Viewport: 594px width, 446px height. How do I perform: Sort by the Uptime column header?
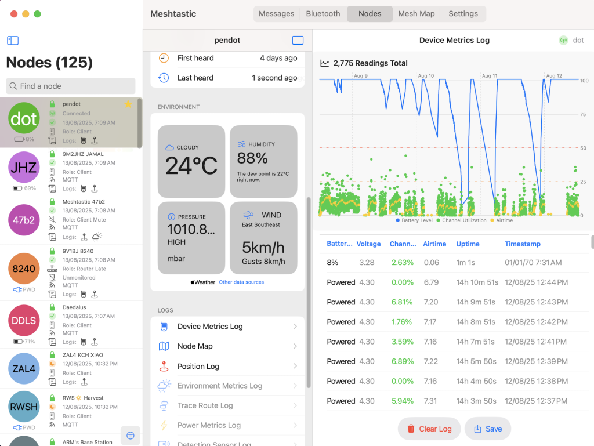click(x=468, y=244)
